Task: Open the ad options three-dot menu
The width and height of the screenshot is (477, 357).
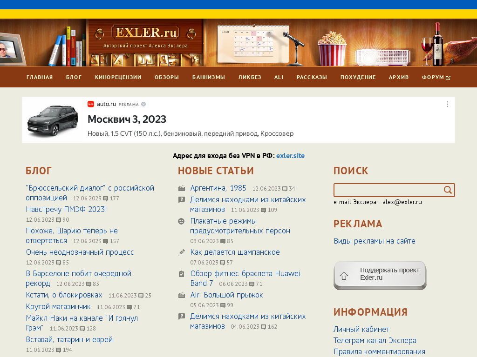Action: click(x=448, y=105)
